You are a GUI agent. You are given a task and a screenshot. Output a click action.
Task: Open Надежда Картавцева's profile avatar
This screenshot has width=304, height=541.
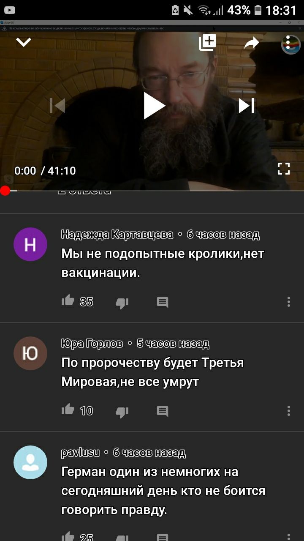(30, 244)
